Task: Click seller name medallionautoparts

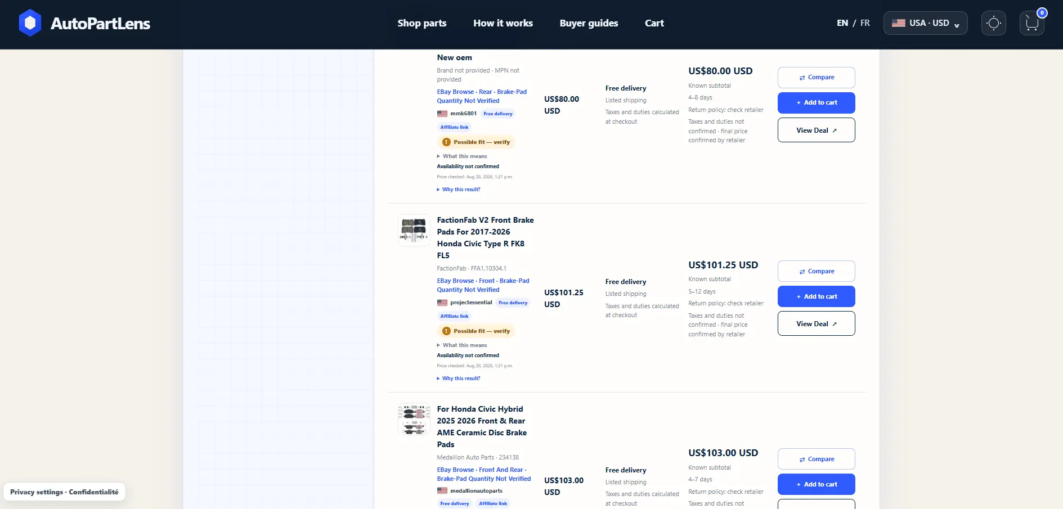Action: (476, 491)
